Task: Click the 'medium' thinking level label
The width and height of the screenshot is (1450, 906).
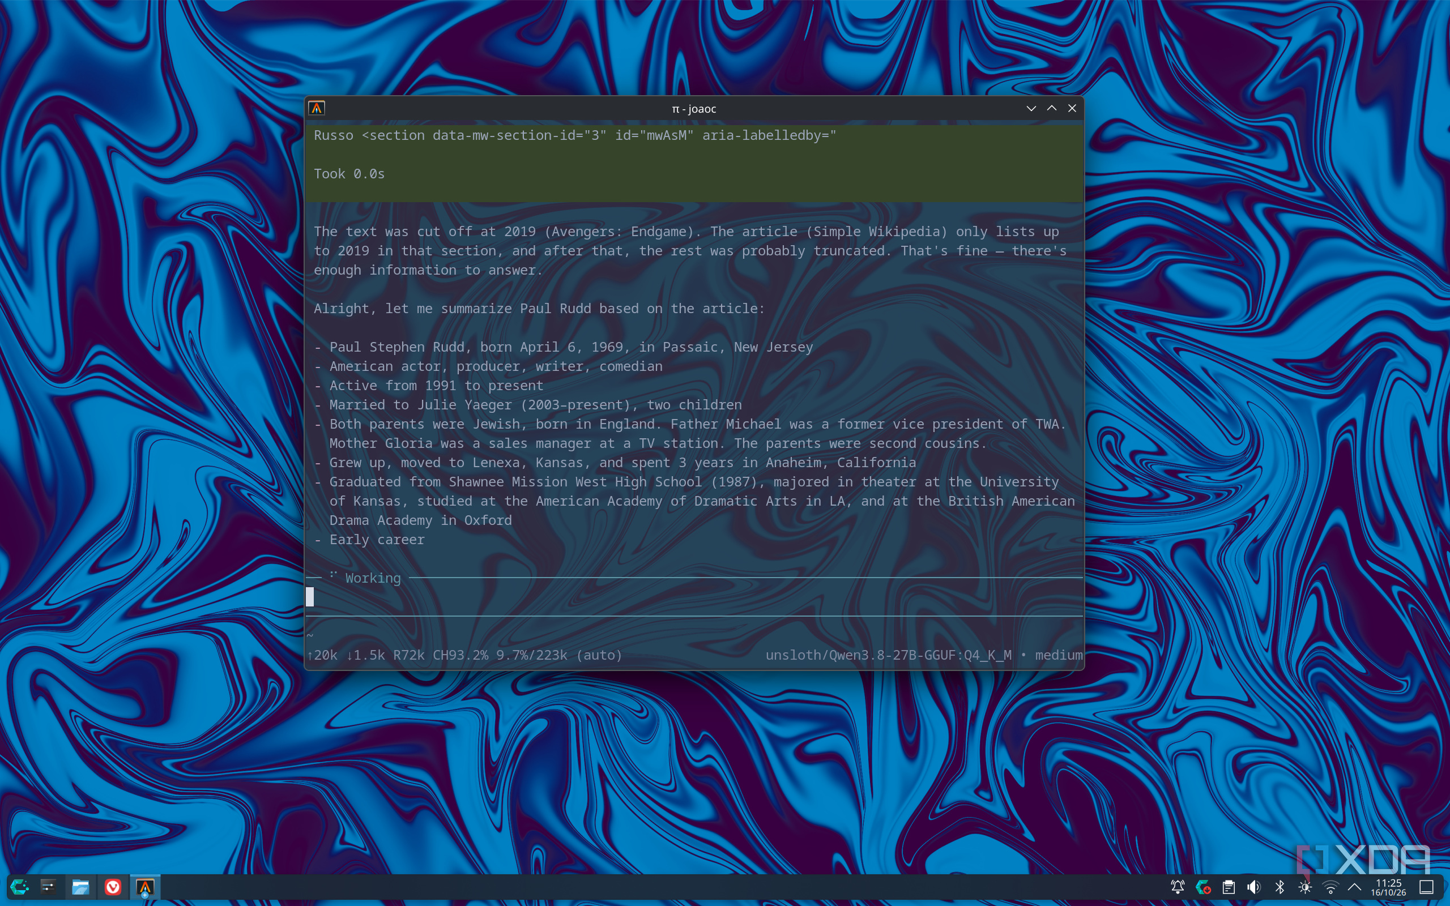Action: [1058, 655]
